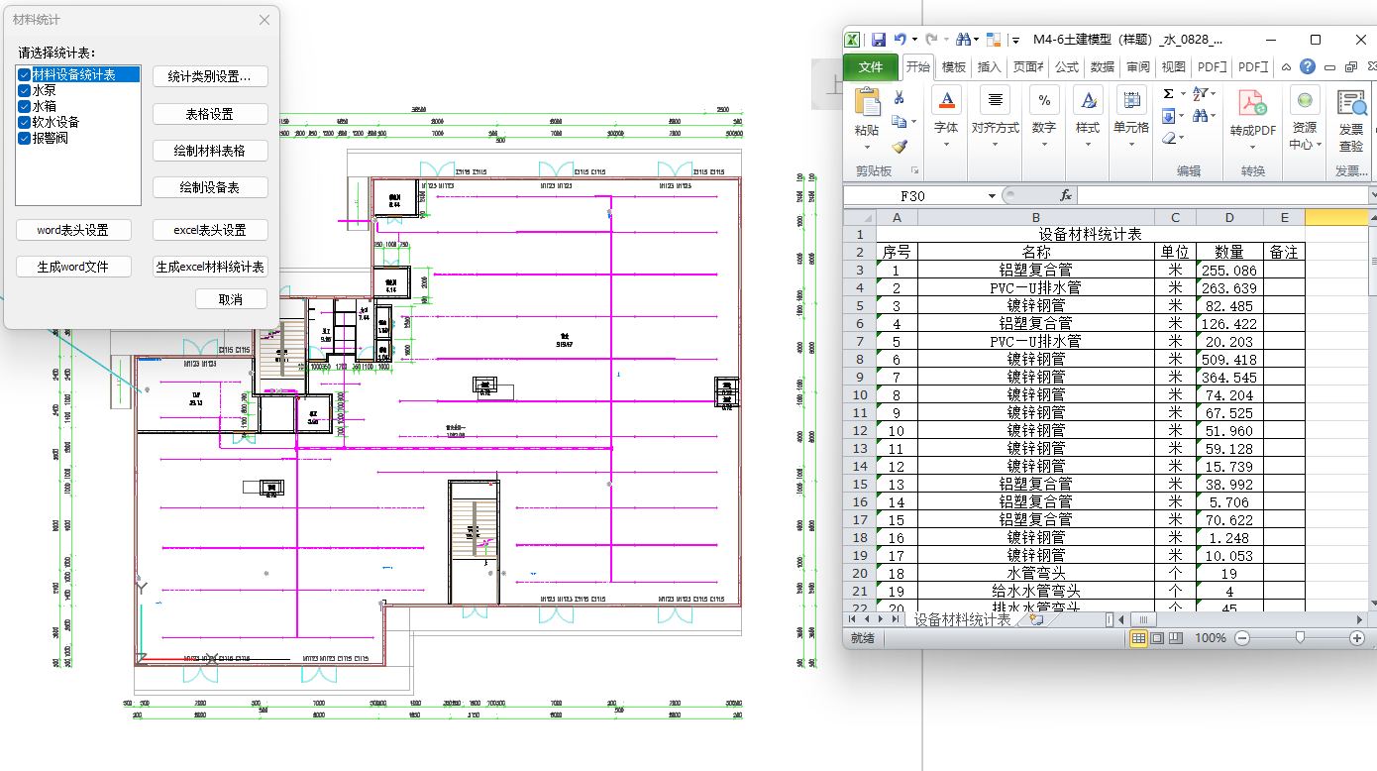Click the Save icon in Excel
1377x771 pixels.
[878, 40]
